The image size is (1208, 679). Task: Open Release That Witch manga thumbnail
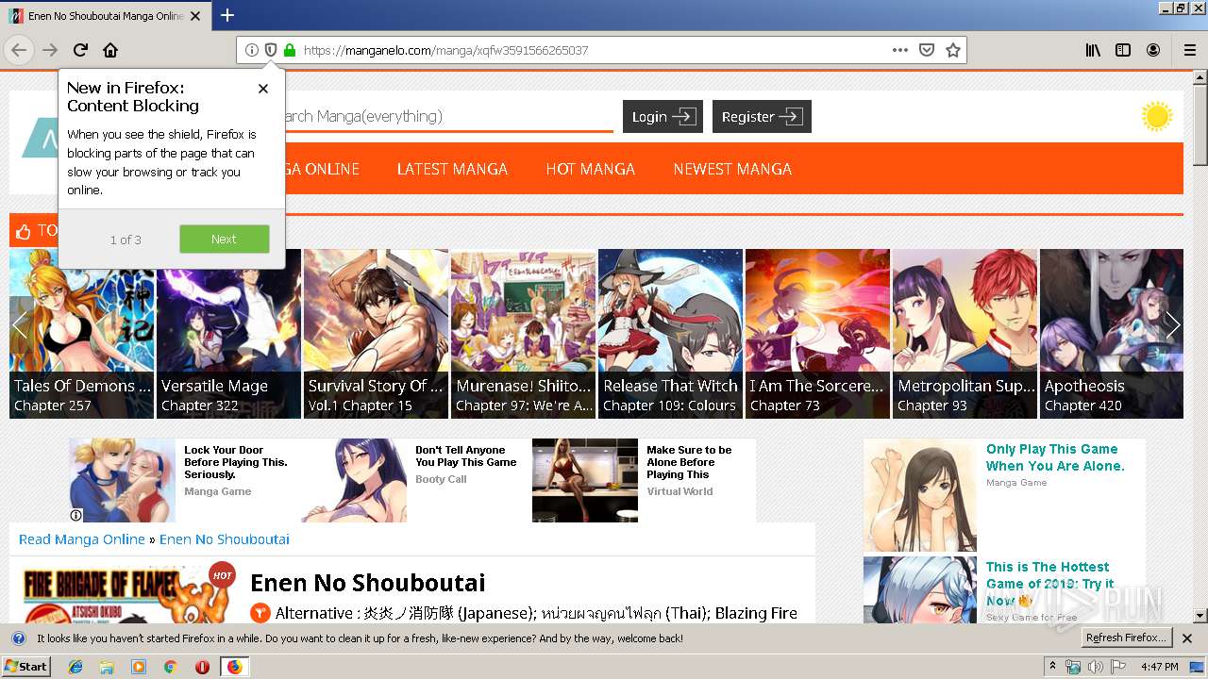pos(670,334)
